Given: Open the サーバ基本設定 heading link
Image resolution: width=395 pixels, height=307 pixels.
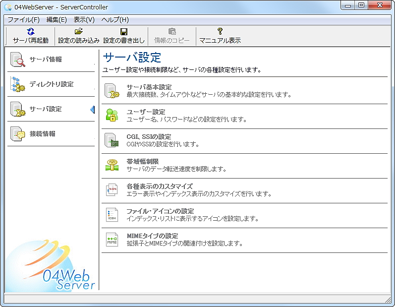Looking at the screenshot, I should (149, 87).
